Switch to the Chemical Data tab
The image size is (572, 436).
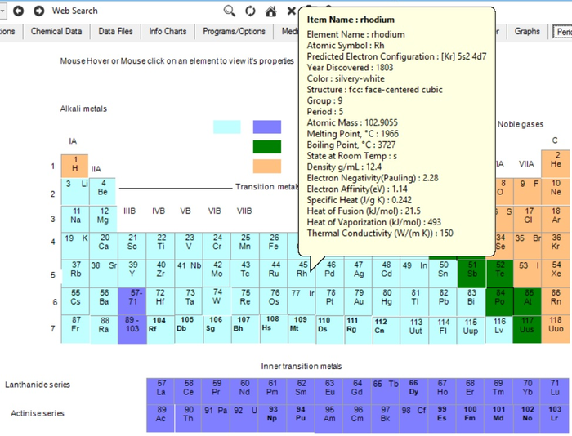click(56, 32)
